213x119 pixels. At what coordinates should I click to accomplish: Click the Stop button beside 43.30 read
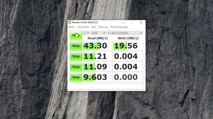76,46
